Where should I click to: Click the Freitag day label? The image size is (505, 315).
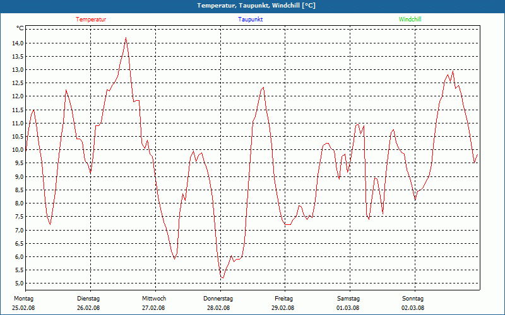tap(283, 299)
